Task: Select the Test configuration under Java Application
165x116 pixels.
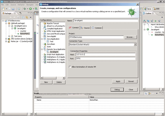Action: 51,42
